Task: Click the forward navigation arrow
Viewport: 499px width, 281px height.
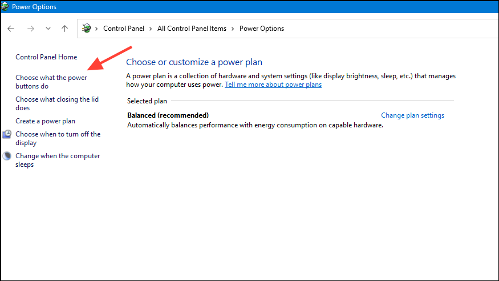Action: point(31,29)
